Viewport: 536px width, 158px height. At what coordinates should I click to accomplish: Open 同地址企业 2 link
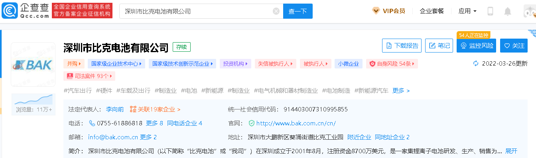click(x=392, y=137)
